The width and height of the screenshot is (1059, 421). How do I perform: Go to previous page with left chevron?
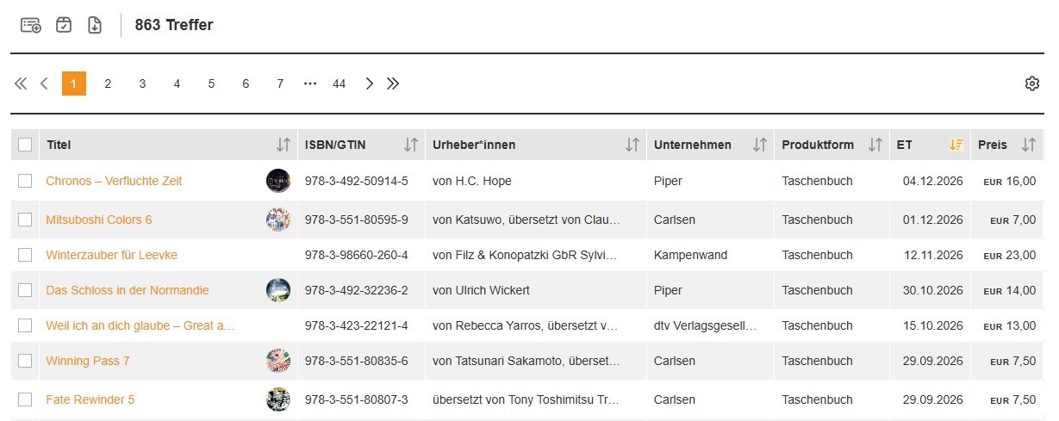(44, 84)
